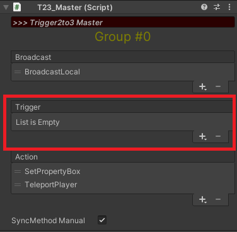Click the TeleportPlayer drag handle

18,185
